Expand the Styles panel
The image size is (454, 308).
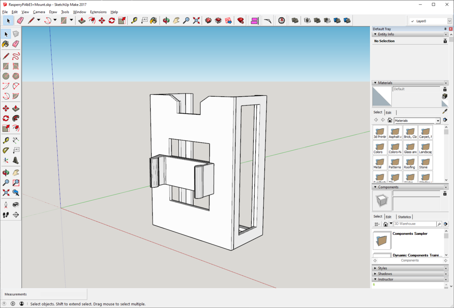382,268
